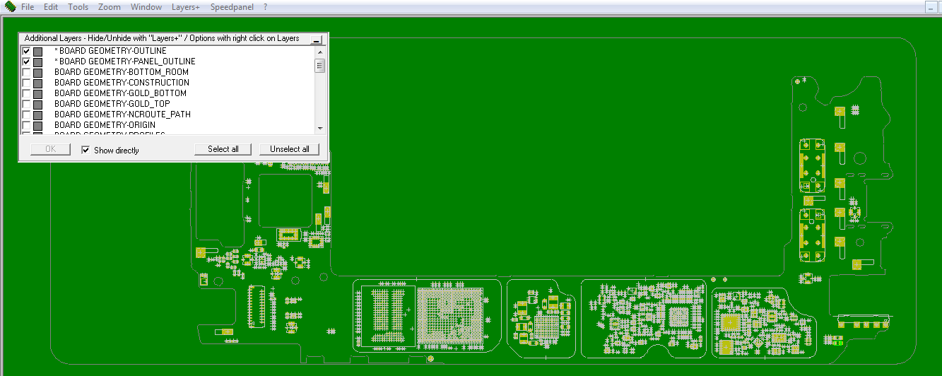The width and height of the screenshot is (942, 376).
Task: Open the Speedpanel menu
Action: 232,7
